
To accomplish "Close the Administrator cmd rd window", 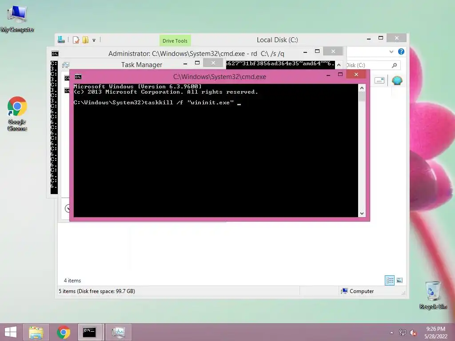I will point(333,52).
